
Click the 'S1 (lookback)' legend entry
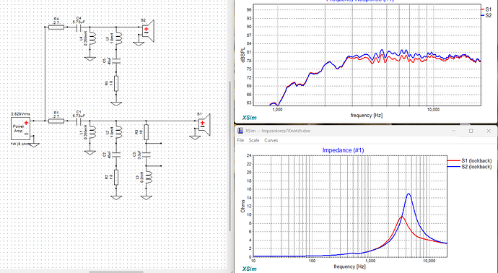point(469,161)
